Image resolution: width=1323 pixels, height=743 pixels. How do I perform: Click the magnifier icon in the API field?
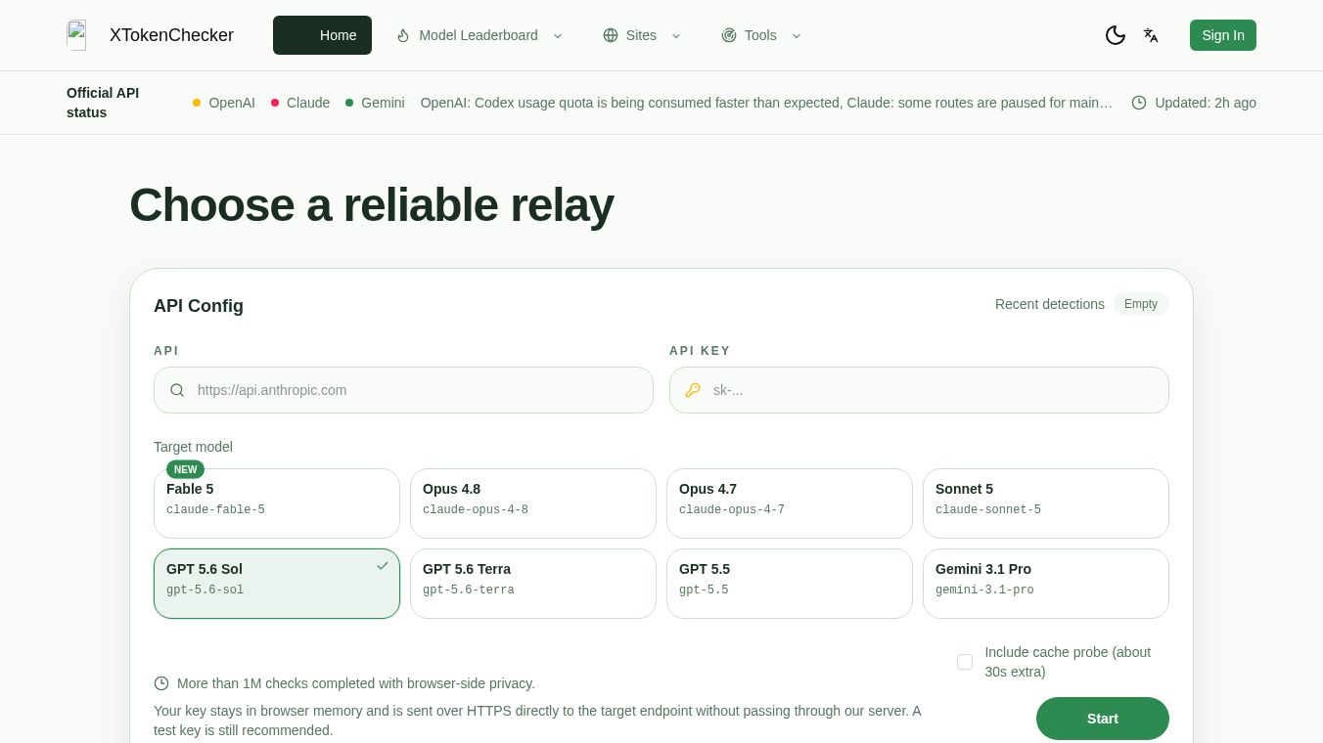(177, 390)
